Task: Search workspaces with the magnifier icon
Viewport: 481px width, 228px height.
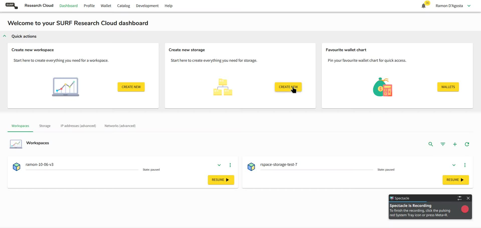Action: point(431,144)
